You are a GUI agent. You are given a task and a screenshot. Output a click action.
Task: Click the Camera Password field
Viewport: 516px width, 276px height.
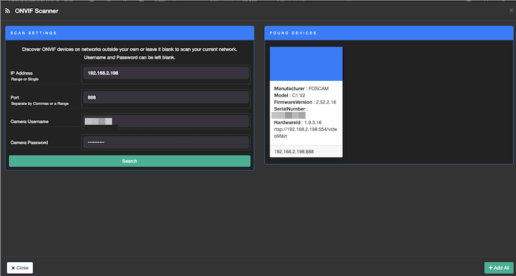166,142
